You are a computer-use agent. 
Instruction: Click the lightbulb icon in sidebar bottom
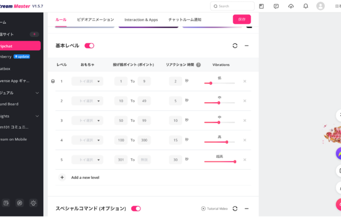pyautogui.click(x=33, y=203)
